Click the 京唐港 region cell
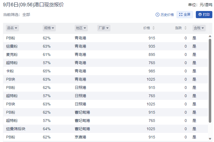This screenshot has width=214, height=142. (x=80, y=137)
